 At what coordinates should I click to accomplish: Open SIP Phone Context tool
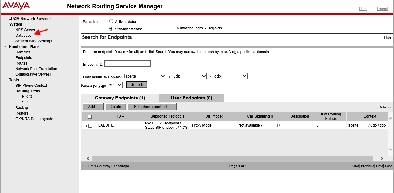tap(31, 86)
